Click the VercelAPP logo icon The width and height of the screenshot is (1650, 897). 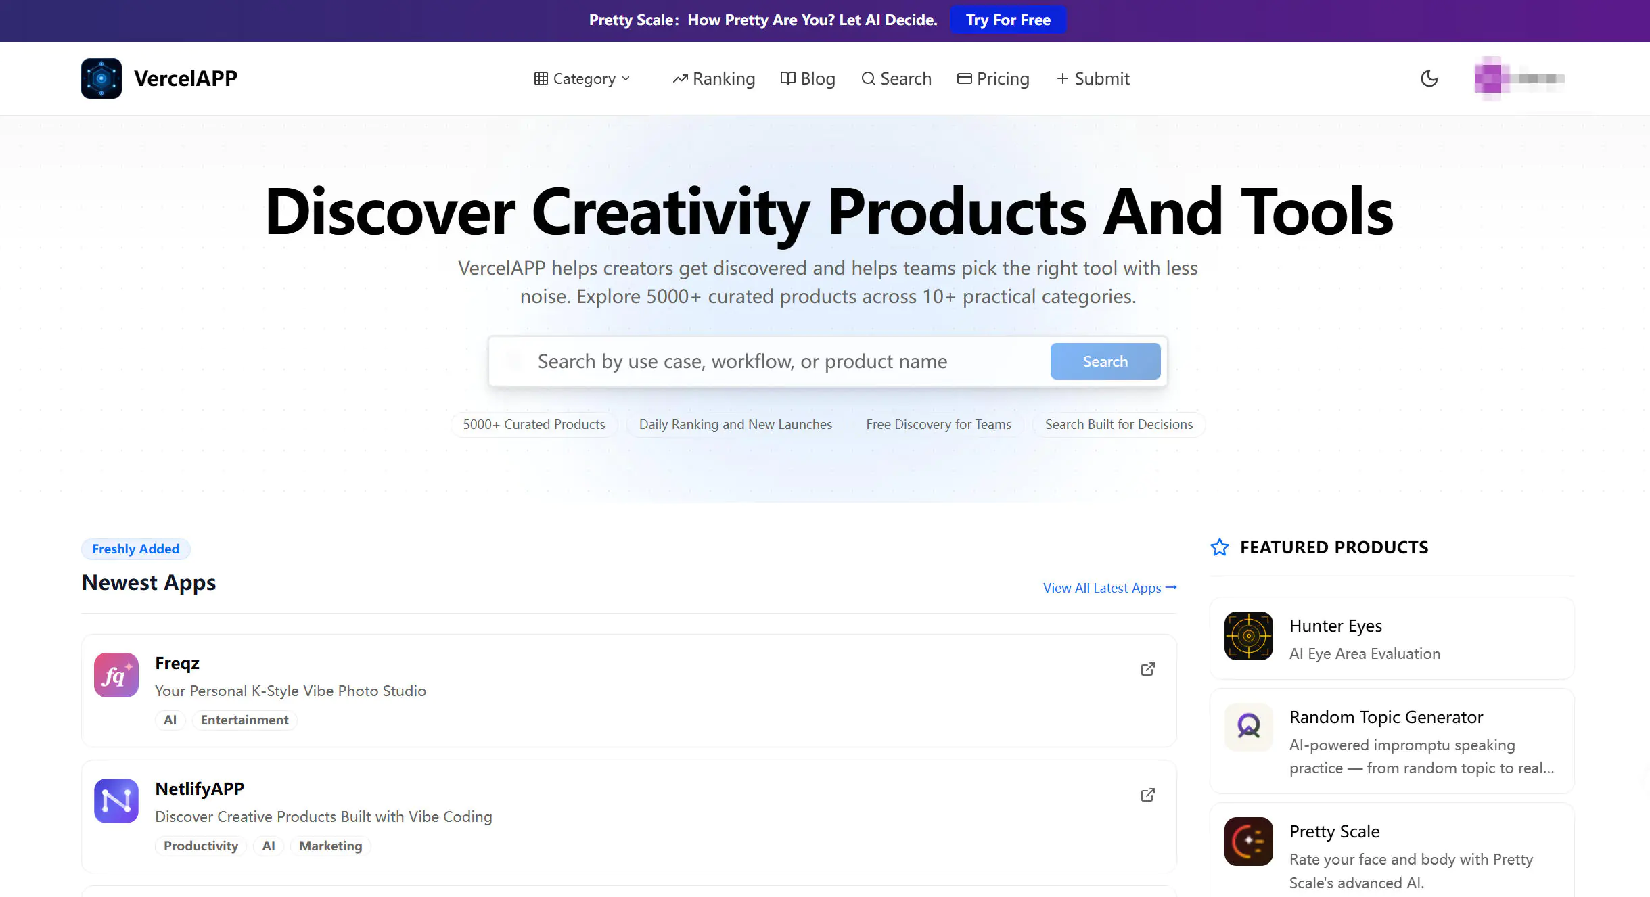101,78
